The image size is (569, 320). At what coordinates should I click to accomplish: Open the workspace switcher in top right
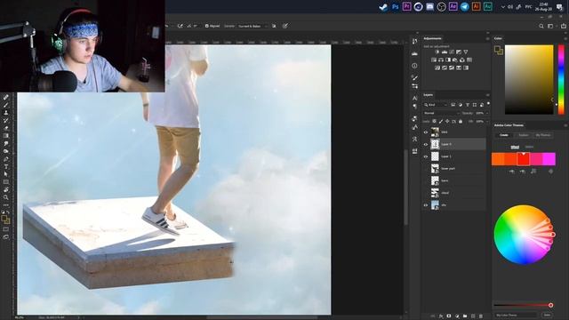pos(550,26)
